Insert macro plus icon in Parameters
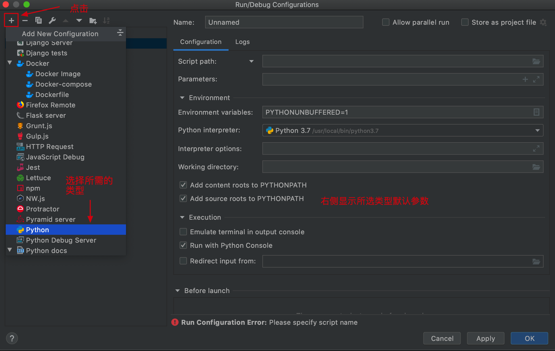 (x=525, y=79)
